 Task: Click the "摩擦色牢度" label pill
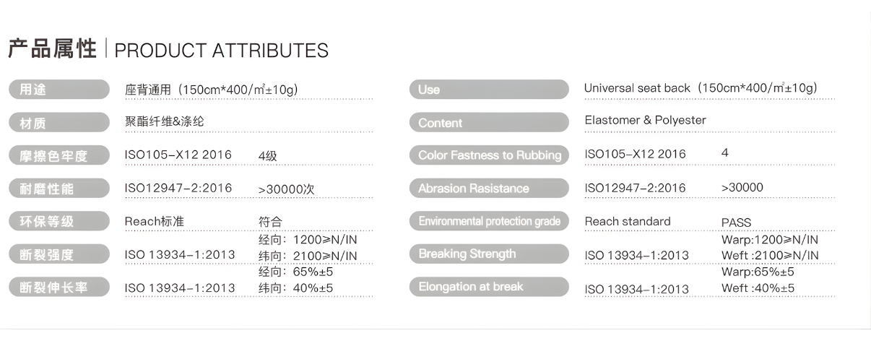[x=58, y=155]
